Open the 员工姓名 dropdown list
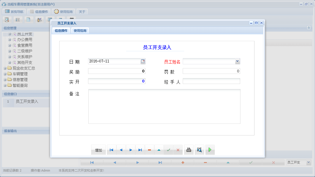The width and height of the screenshot is (315, 177). pyautogui.click(x=237, y=61)
